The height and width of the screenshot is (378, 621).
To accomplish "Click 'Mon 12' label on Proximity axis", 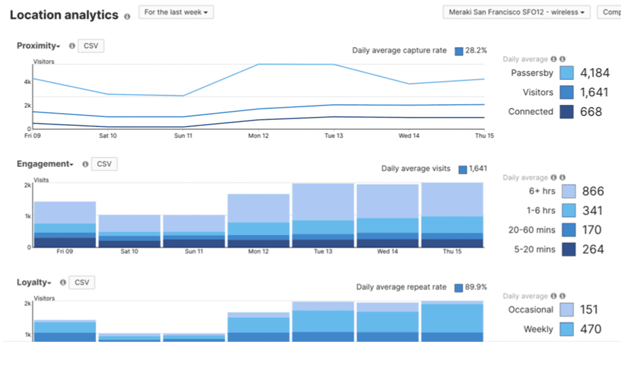I will [258, 136].
